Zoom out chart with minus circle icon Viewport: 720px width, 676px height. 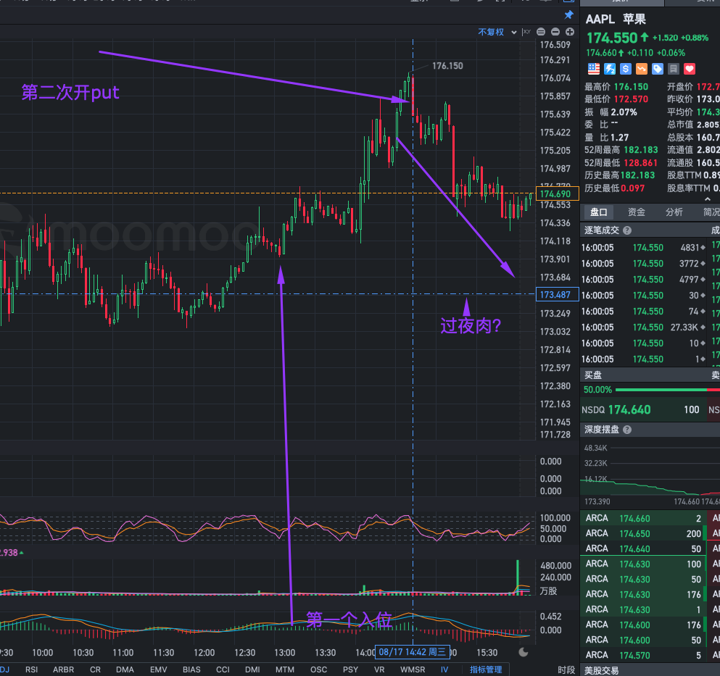tap(555, 32)
